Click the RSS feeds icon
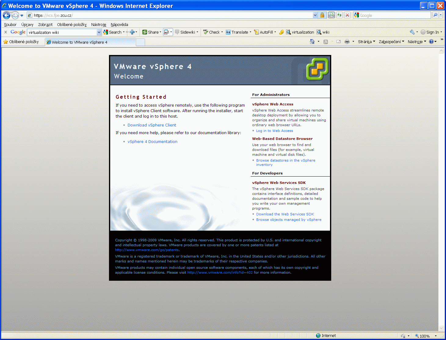 326,42
